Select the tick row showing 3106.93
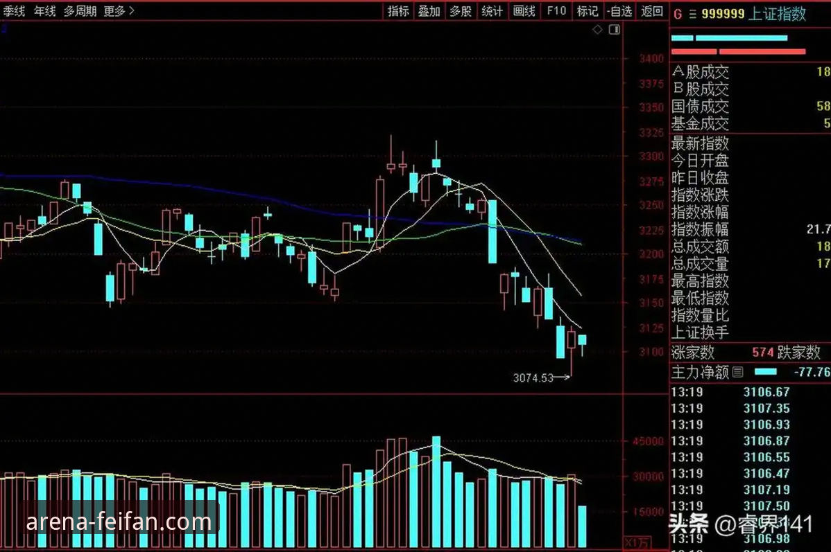The image size is (831, 552). [x=750, y=425]
